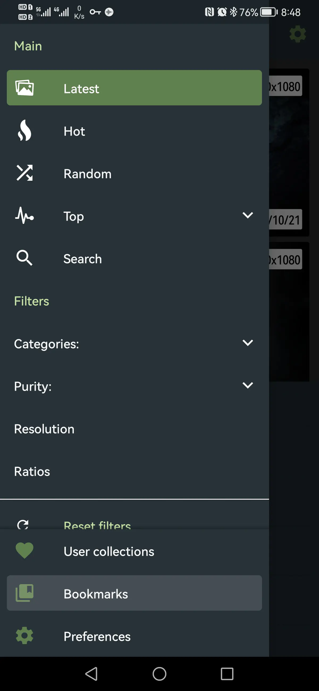
Task: Tap the Search magnifier icon
Action: [24, 258]
